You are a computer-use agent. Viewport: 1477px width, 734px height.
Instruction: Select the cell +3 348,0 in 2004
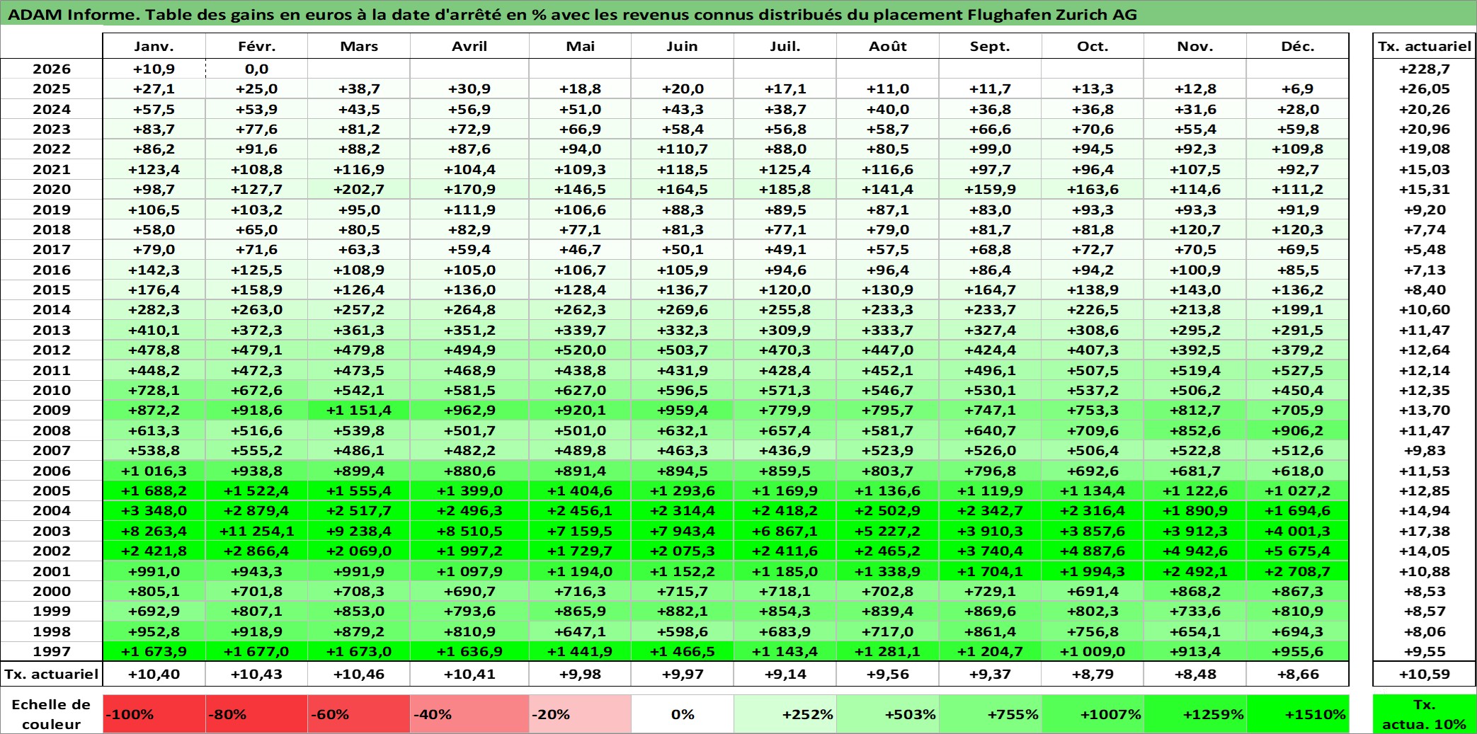[x=154, y=510]
